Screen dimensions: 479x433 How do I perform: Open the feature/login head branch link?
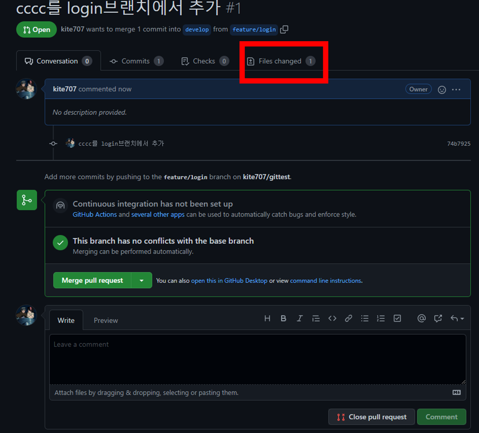click(x=254, y=29)
